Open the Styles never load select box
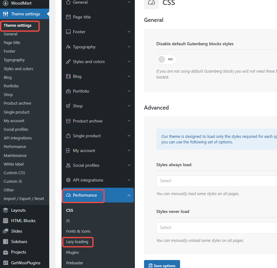This screenshot has width=277, height=268. click(215, 227)
